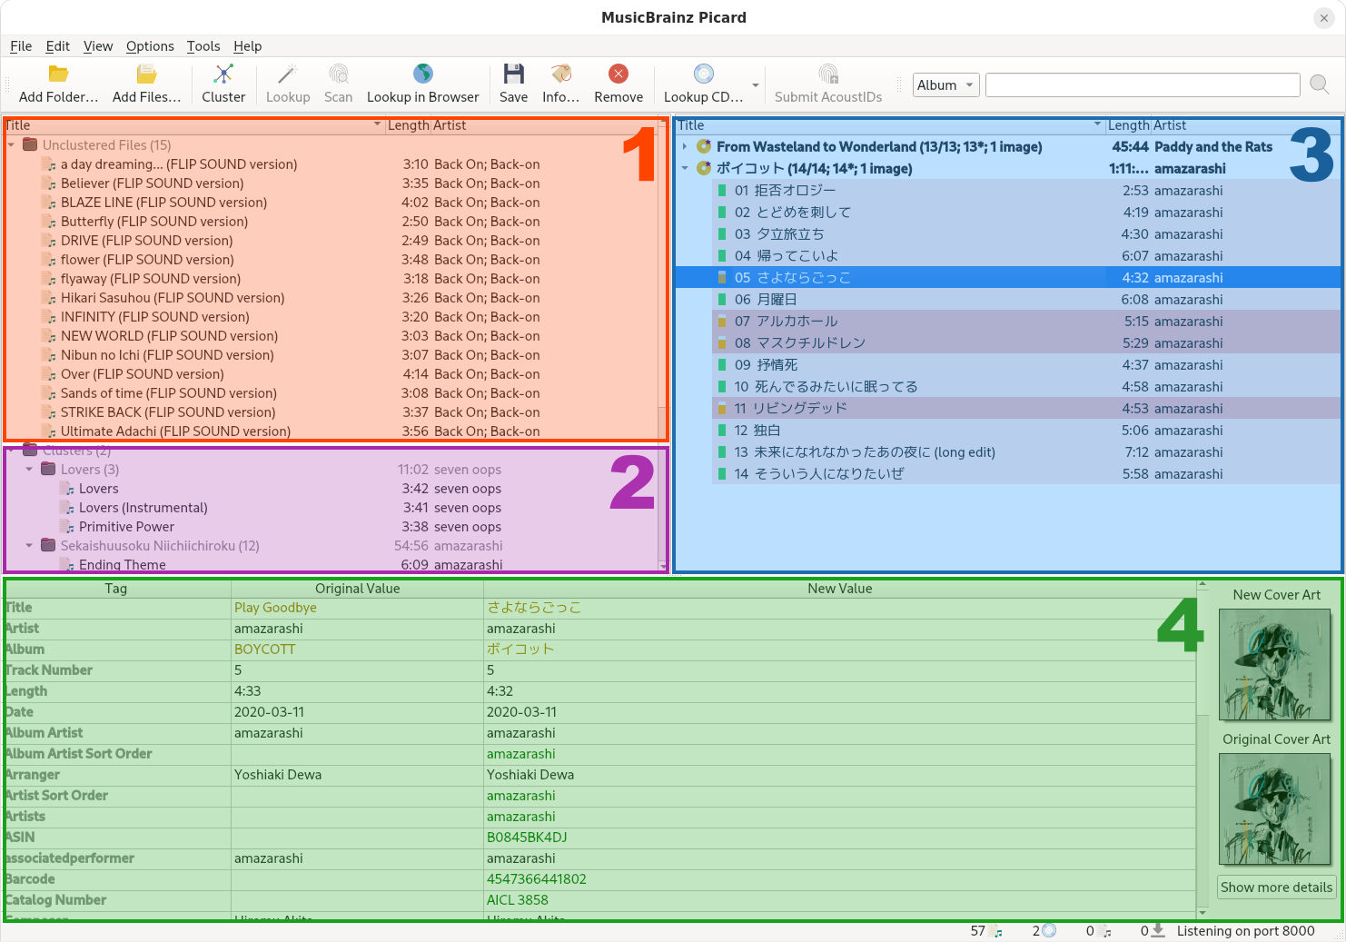Click the Save disk icon
Viewport: 1346px width, 942px height.
[513, 74]
